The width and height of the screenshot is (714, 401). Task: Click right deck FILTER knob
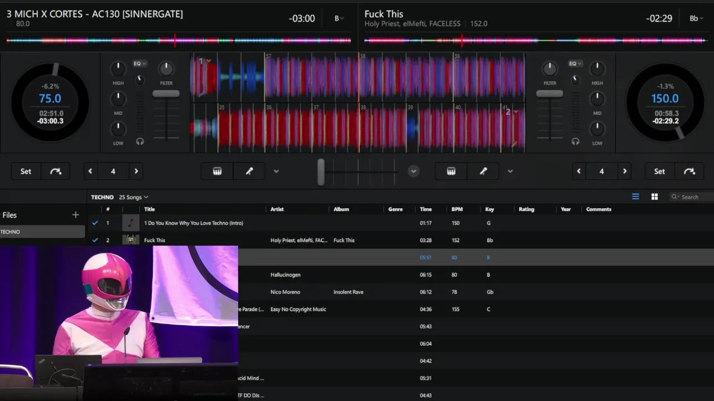coord(550,69)
